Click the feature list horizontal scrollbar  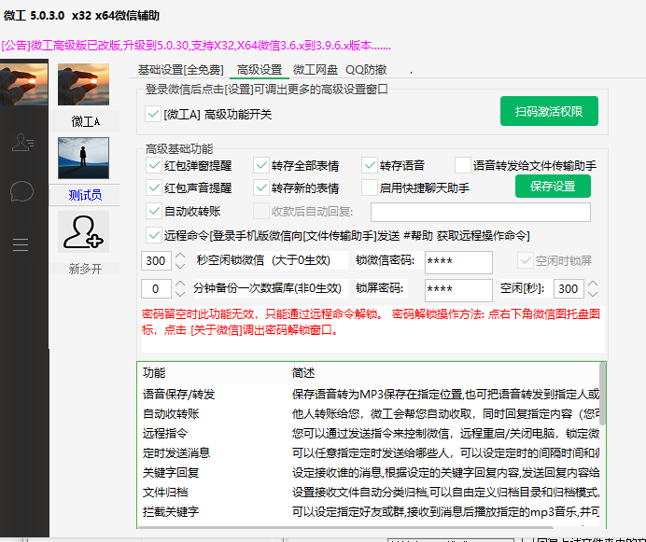click(345, 527)
